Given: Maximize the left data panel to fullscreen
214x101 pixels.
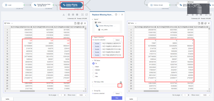Looking at the screenshot, I should tap(82, 15).
